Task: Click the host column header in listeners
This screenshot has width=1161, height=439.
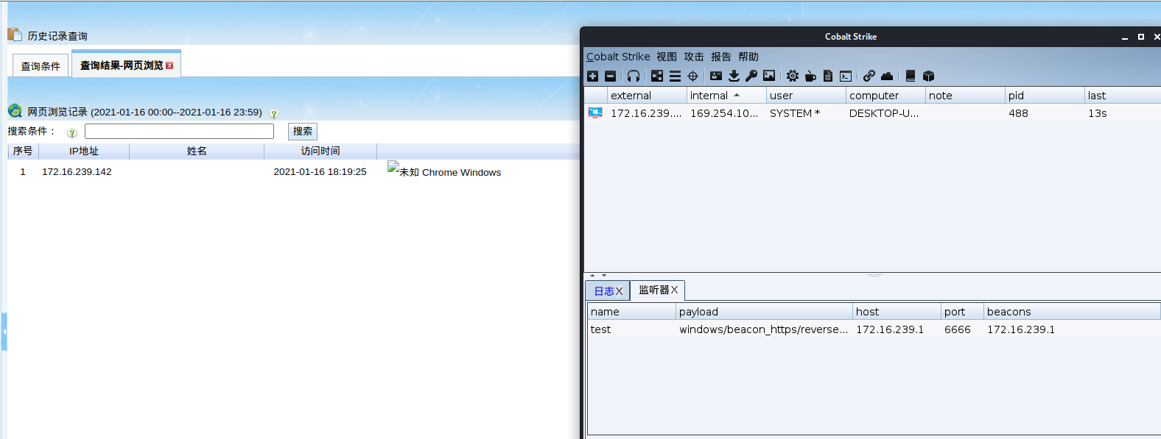Action: click(897, 311)
